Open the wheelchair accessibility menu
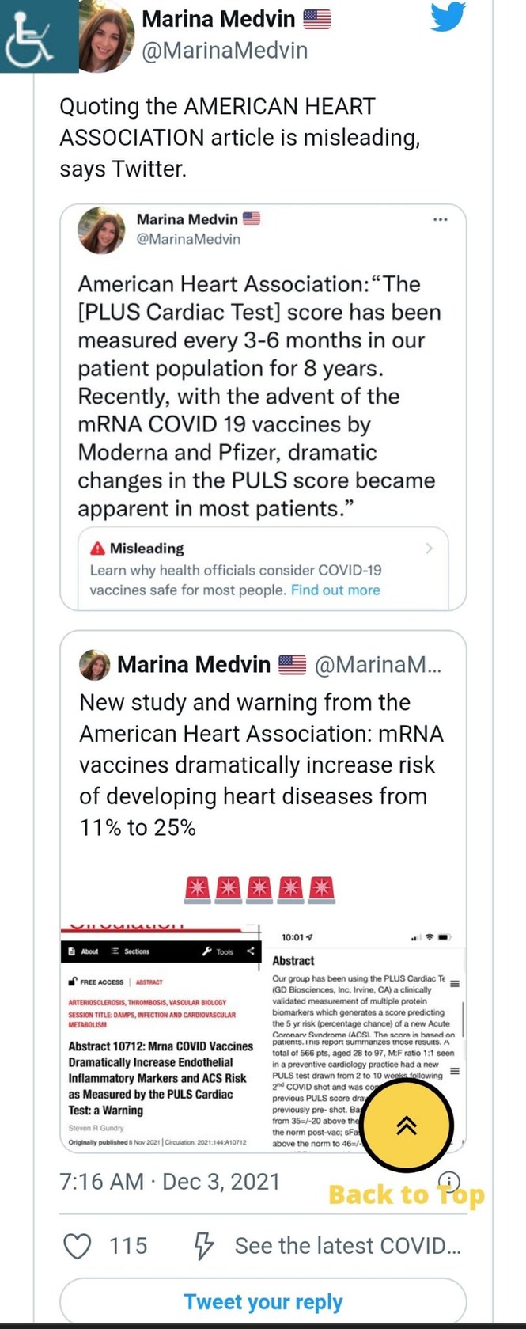 coord(36,36)
